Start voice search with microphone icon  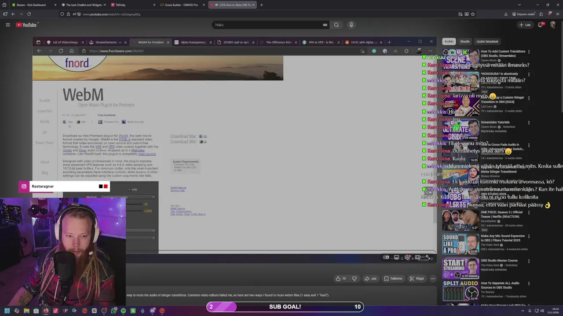click(x=351, y=25)
